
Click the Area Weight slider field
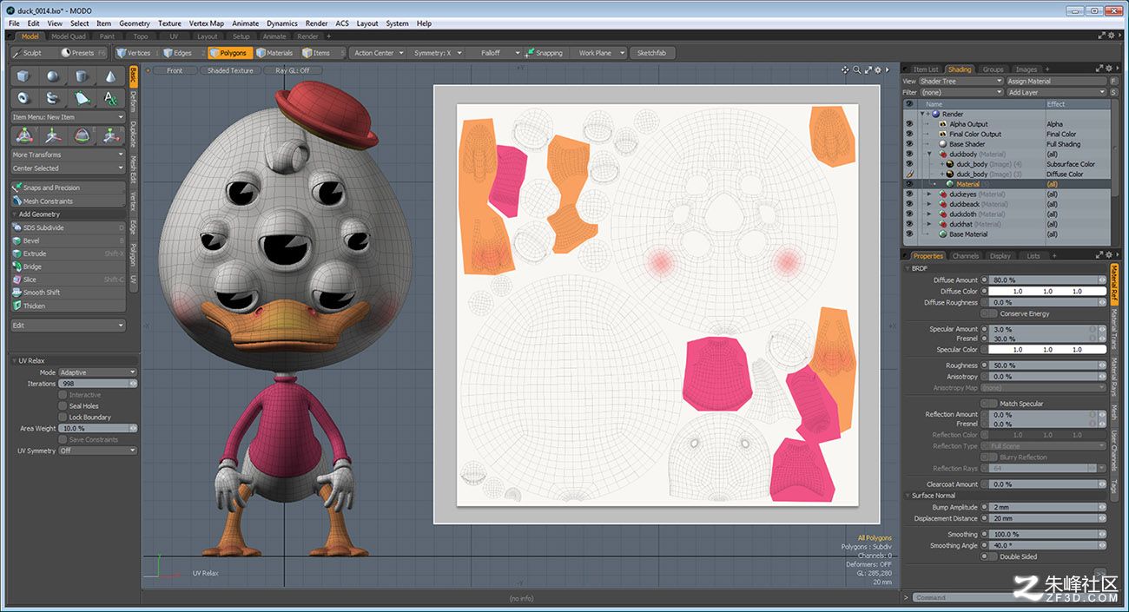(97, 429)
